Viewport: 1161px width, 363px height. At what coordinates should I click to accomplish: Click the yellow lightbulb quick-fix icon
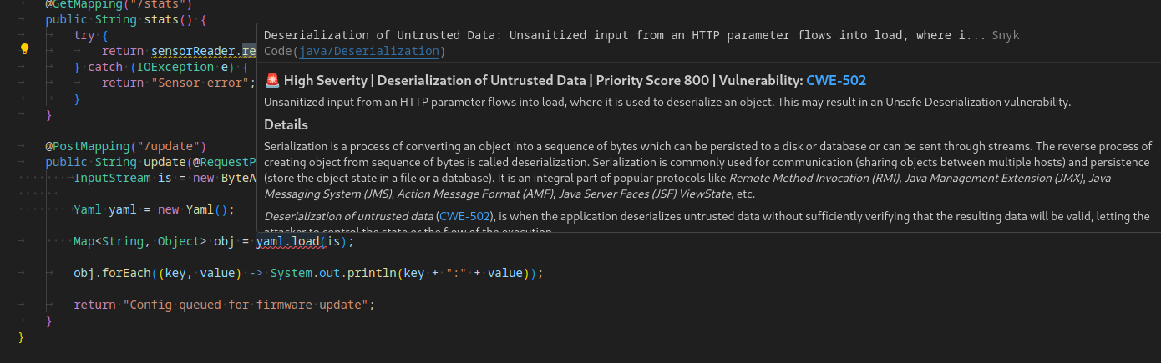coord(25,48)
